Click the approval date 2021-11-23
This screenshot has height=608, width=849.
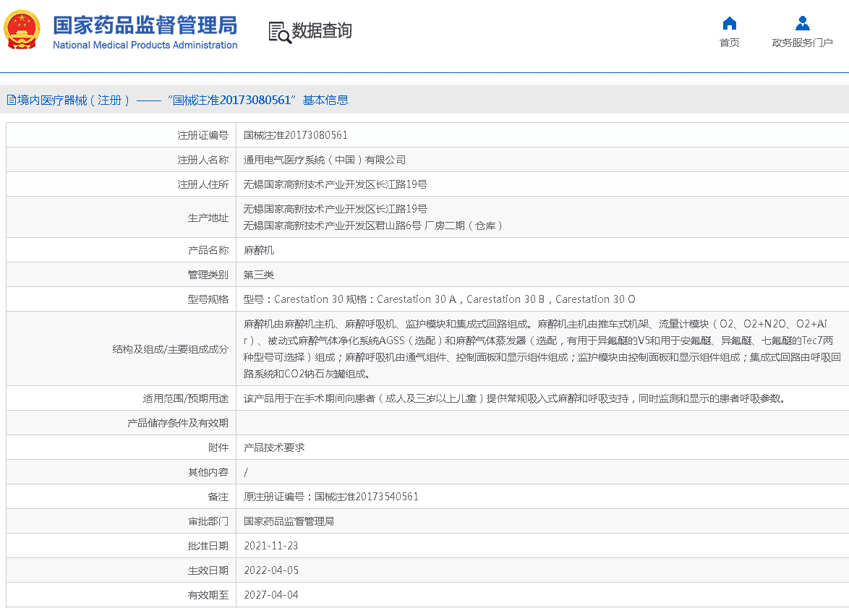tap(270, 546)
